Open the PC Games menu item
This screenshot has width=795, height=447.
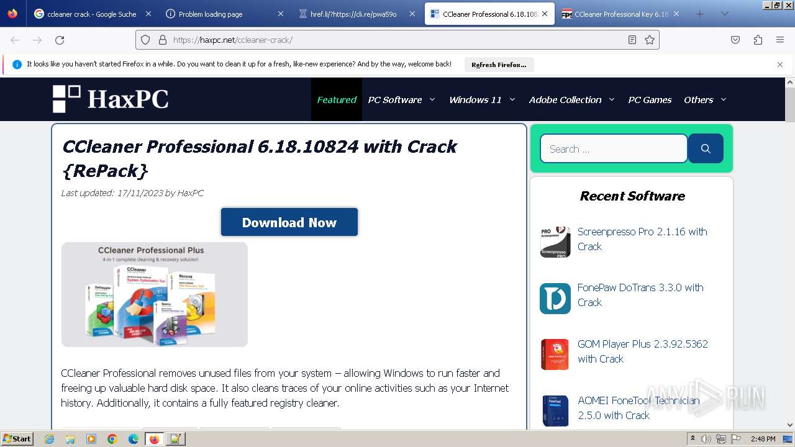pyautogui.click(x=650, y=99)
